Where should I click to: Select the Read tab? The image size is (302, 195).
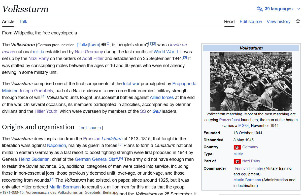(229, 22)
